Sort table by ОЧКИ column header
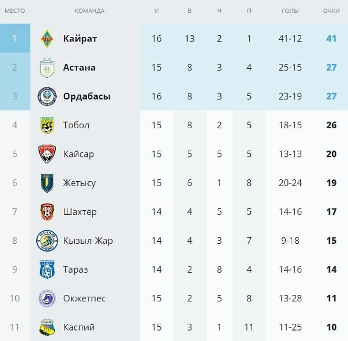This screenshot has height=341, width=348. tap(331, 11)
